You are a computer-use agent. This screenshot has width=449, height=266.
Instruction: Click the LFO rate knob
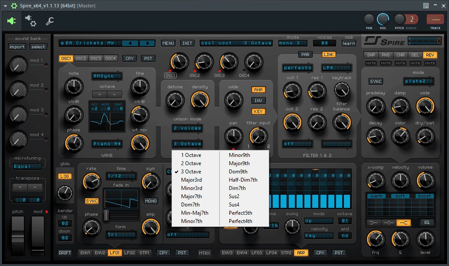(92, 182)
